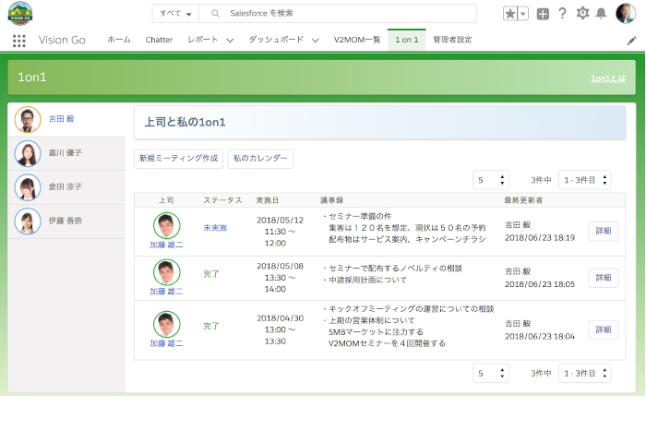Open the bottom 1 - 3件目 range dropdown
This screenshot has height=431, width=646.
click(584, 373)
